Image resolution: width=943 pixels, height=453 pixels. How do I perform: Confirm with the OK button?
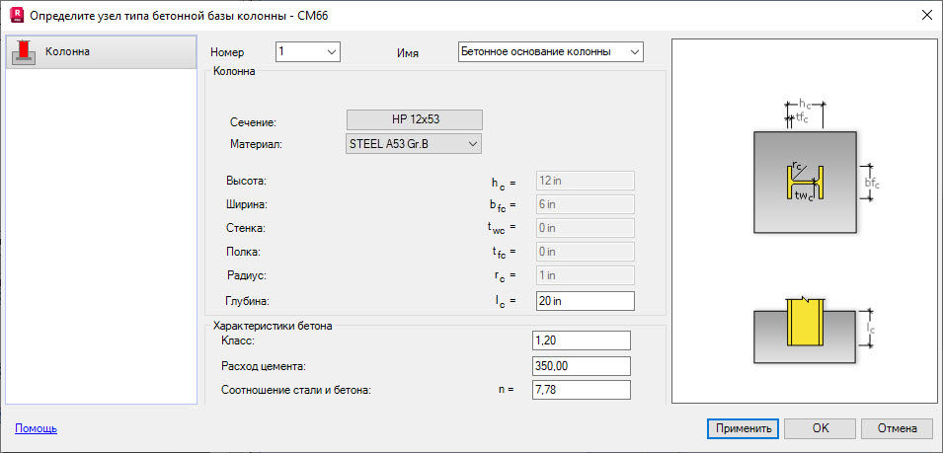coord(821,428)
